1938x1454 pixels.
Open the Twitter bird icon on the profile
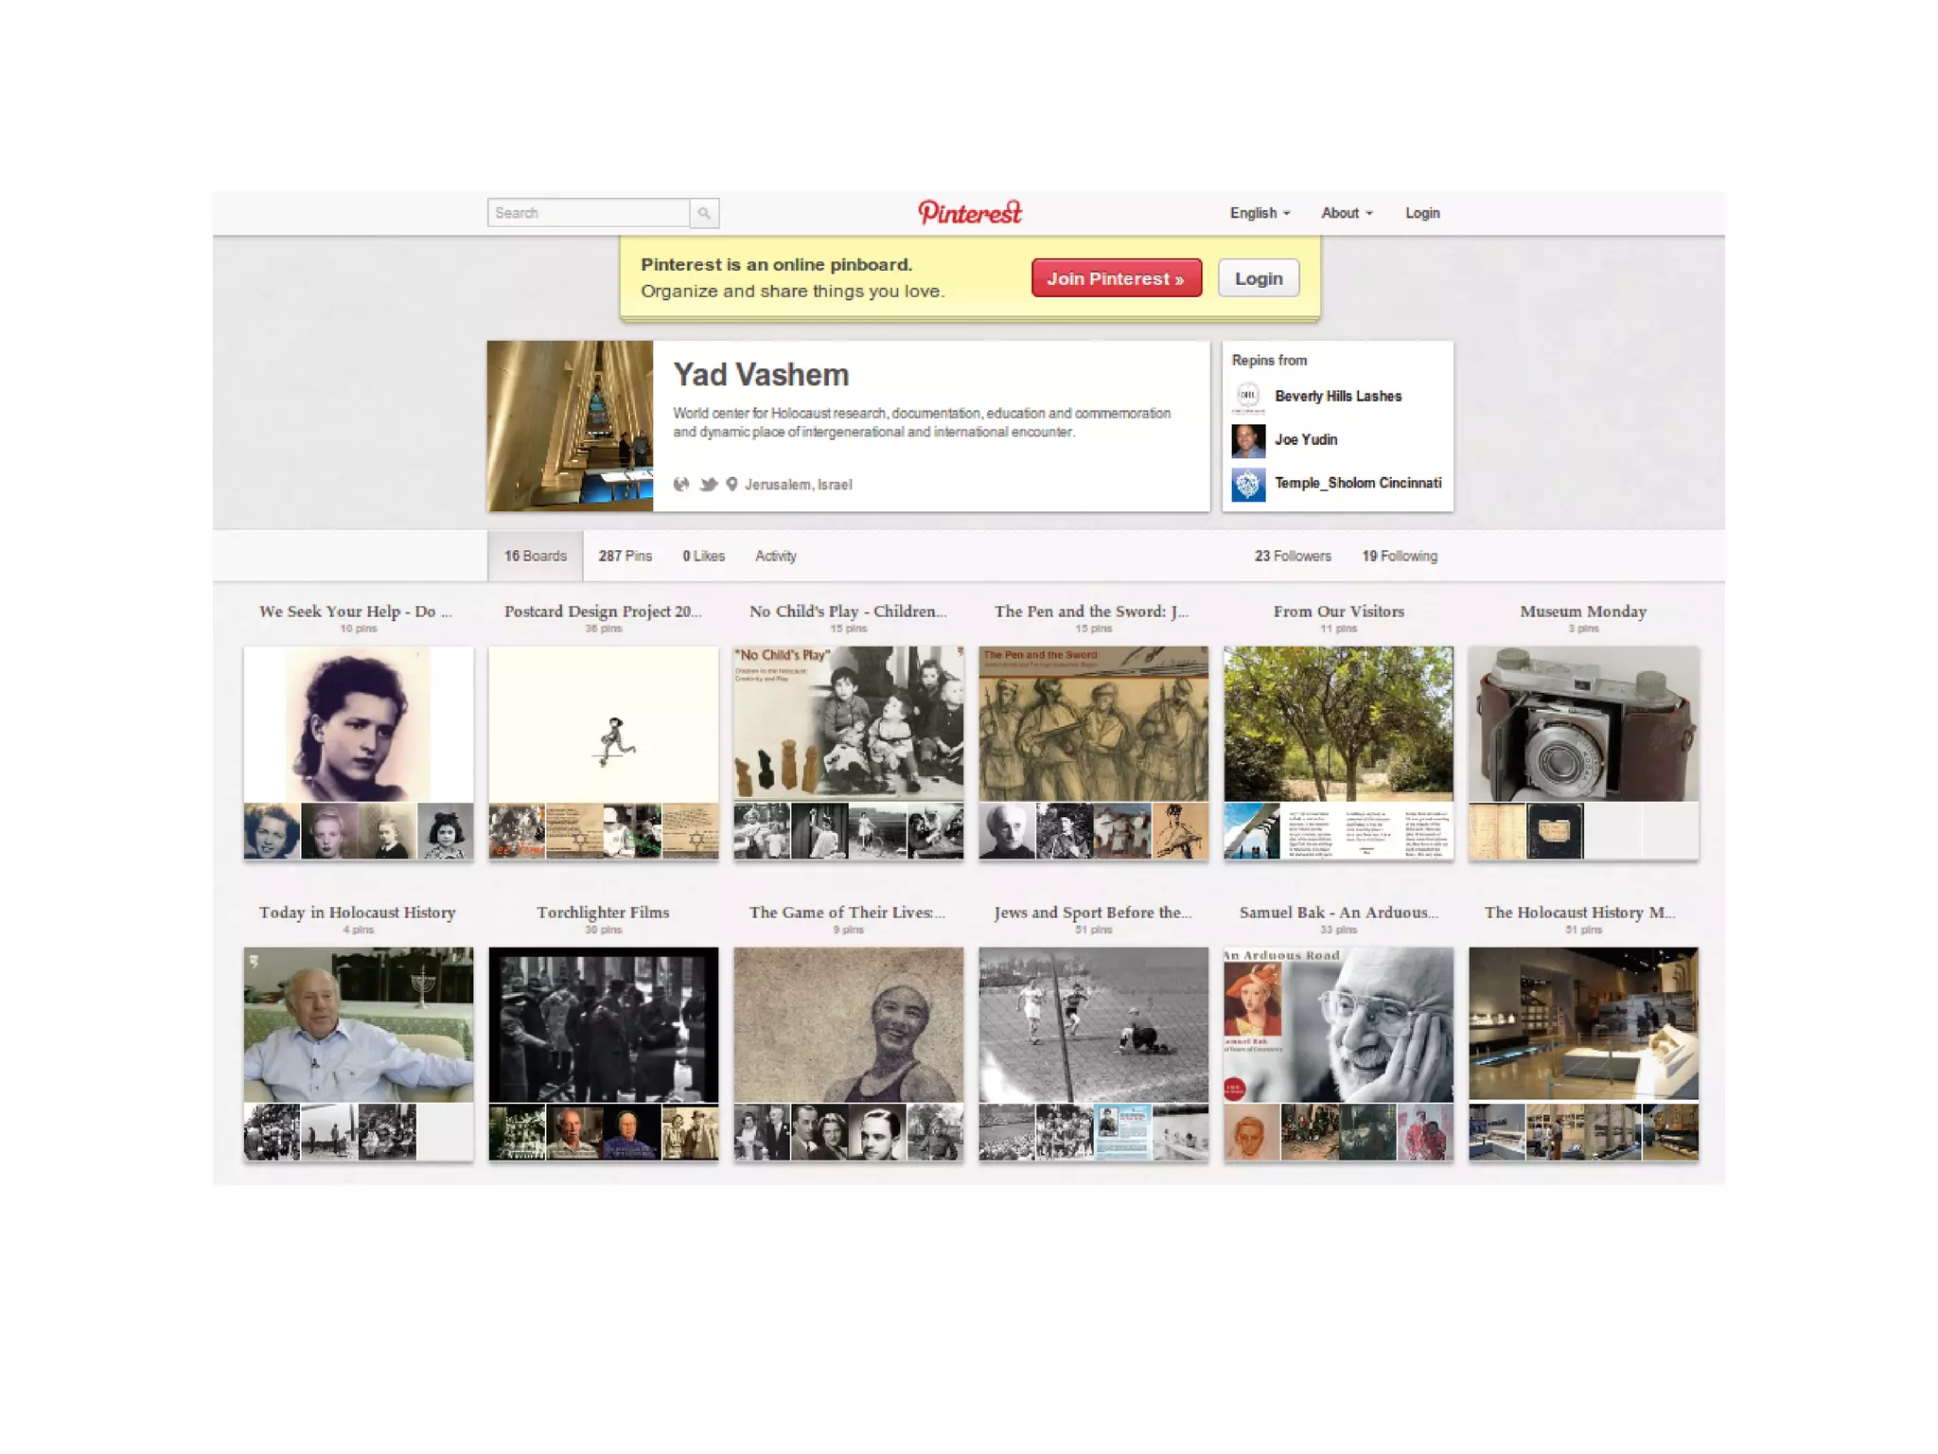(708, 485)
